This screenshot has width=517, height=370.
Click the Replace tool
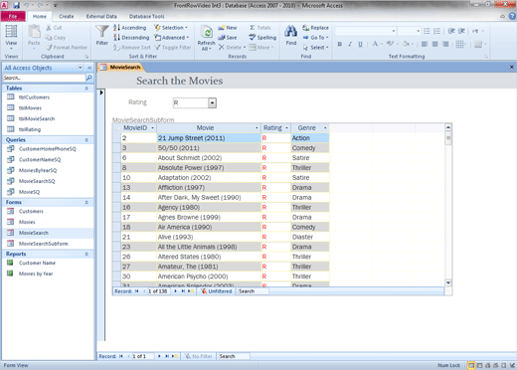(315, 28)
